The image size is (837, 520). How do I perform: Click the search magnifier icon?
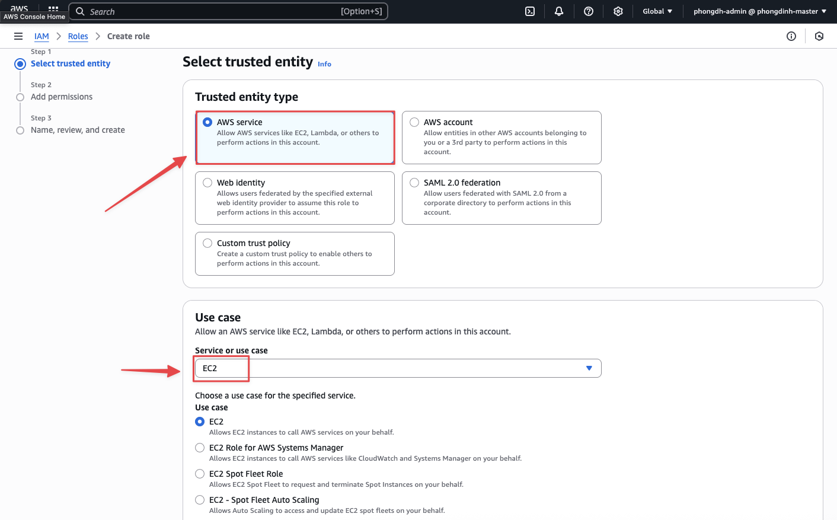click(x=80, y=11)
